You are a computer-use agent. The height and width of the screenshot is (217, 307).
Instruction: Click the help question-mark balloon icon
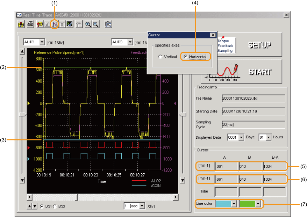pyautogui.click(x=40, y=24)
